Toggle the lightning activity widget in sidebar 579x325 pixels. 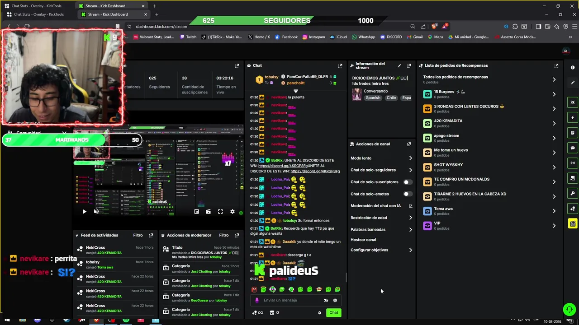pos(573,117)
